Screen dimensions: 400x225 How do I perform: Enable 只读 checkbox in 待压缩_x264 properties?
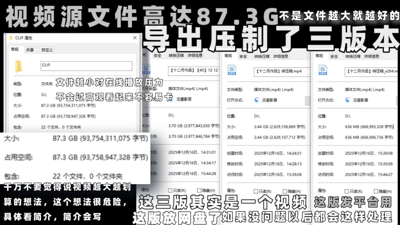tap(347, 190)
